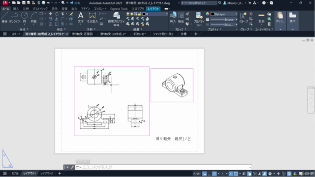Select the Dimension (寸法記入) tool
This screenshot has width=315, height=177.
coord(92,17)
